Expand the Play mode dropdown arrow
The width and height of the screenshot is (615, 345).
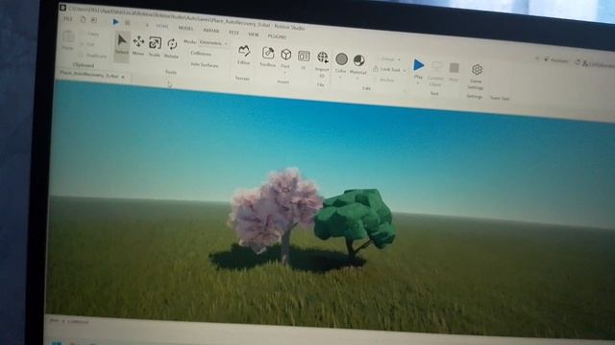(x=418, y=83)
